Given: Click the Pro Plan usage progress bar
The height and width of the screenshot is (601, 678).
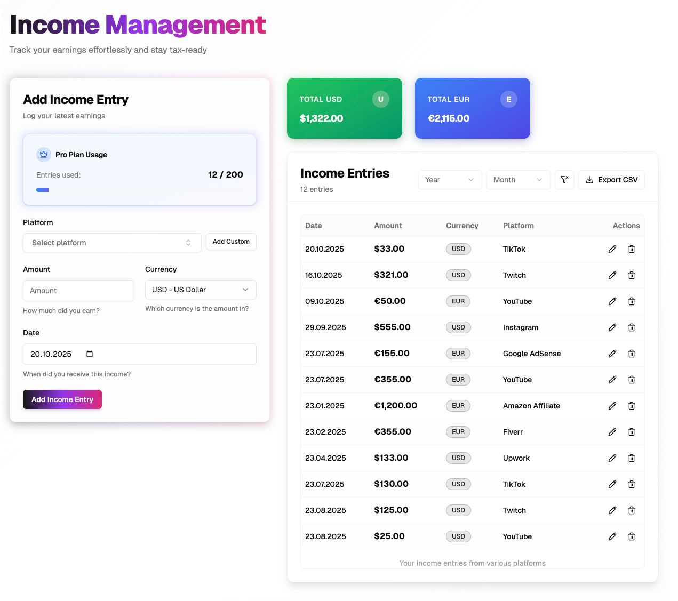Looking at the screenshot, I should (43, 190).
